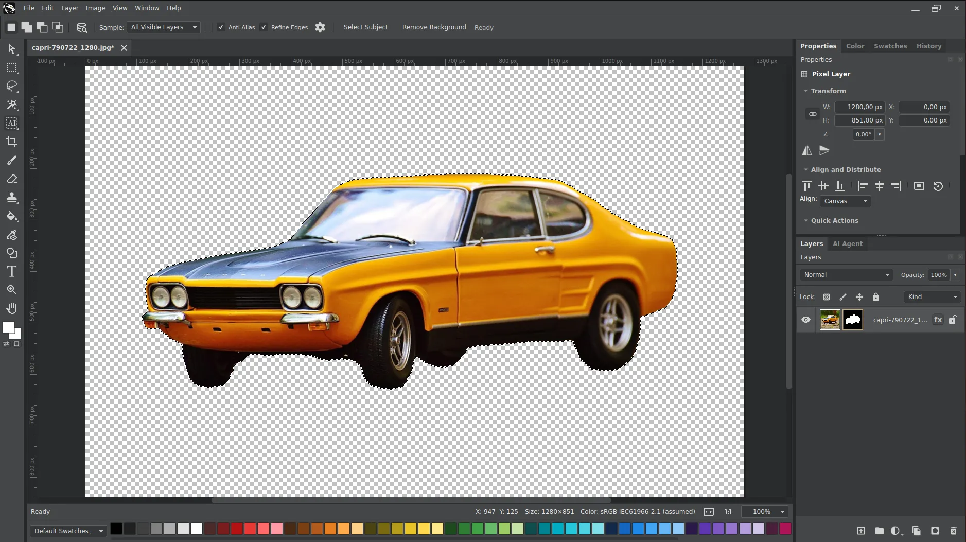
Task: Select the Move tool
Action: pos(12,49)
